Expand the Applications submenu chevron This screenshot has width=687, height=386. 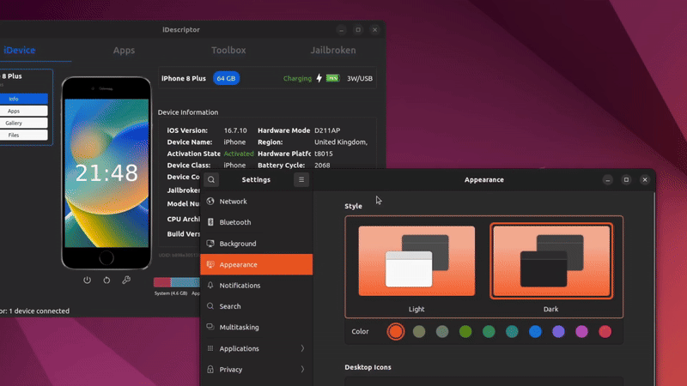point(302,348)
